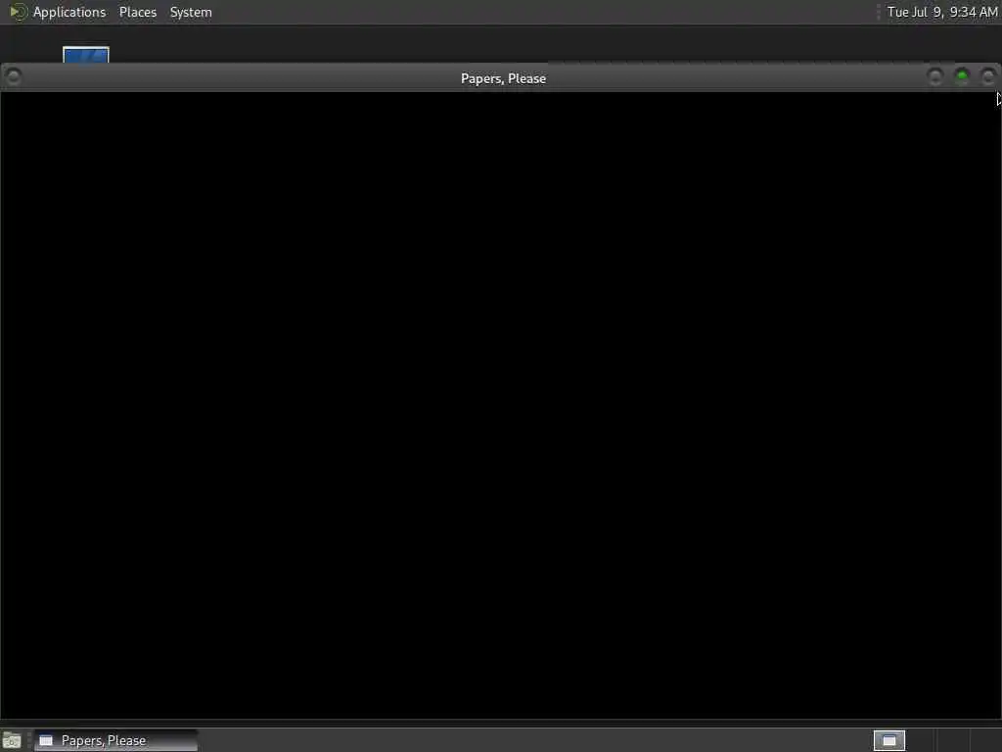The height and width of the screenshot is (752, 1002).
Task: Minimize the Papers, Please window
Action: (934, 77)
